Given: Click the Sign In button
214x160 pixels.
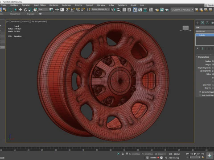Looking at the screenshot, I should click(210, 5).
